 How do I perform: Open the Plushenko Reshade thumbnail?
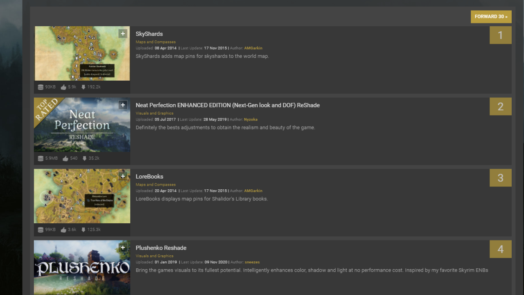[82, 267]
